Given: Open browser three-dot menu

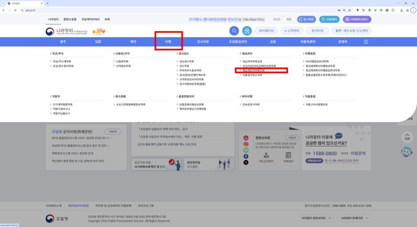Looking at the screenshot, I should (x=413, y=10).
